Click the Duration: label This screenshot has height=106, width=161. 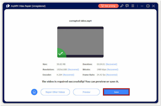[87, 64]
